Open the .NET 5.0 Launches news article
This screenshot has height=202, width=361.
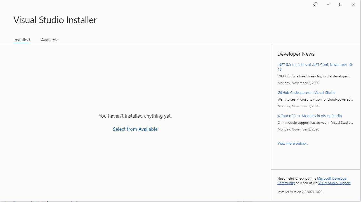[x=315, y=67]
